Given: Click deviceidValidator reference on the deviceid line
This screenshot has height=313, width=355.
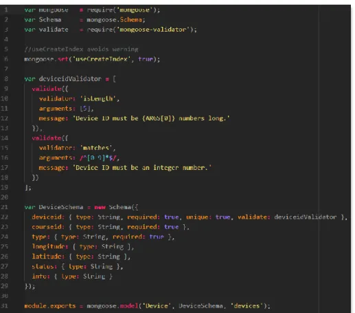Looking at the screenshot, I should click(306, 217).
